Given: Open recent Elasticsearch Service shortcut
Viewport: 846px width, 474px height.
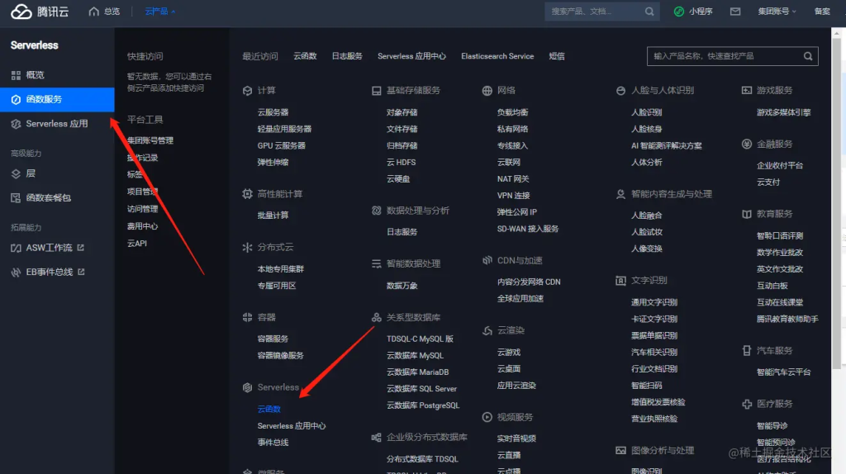Looking at the screenshot, I should 497,56.
